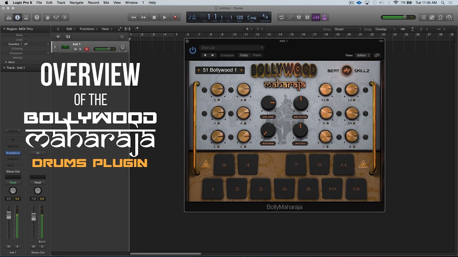Viewport: 458px width, 257px height.
Task: Open the Media browser icon
Action: coord(449,17)
